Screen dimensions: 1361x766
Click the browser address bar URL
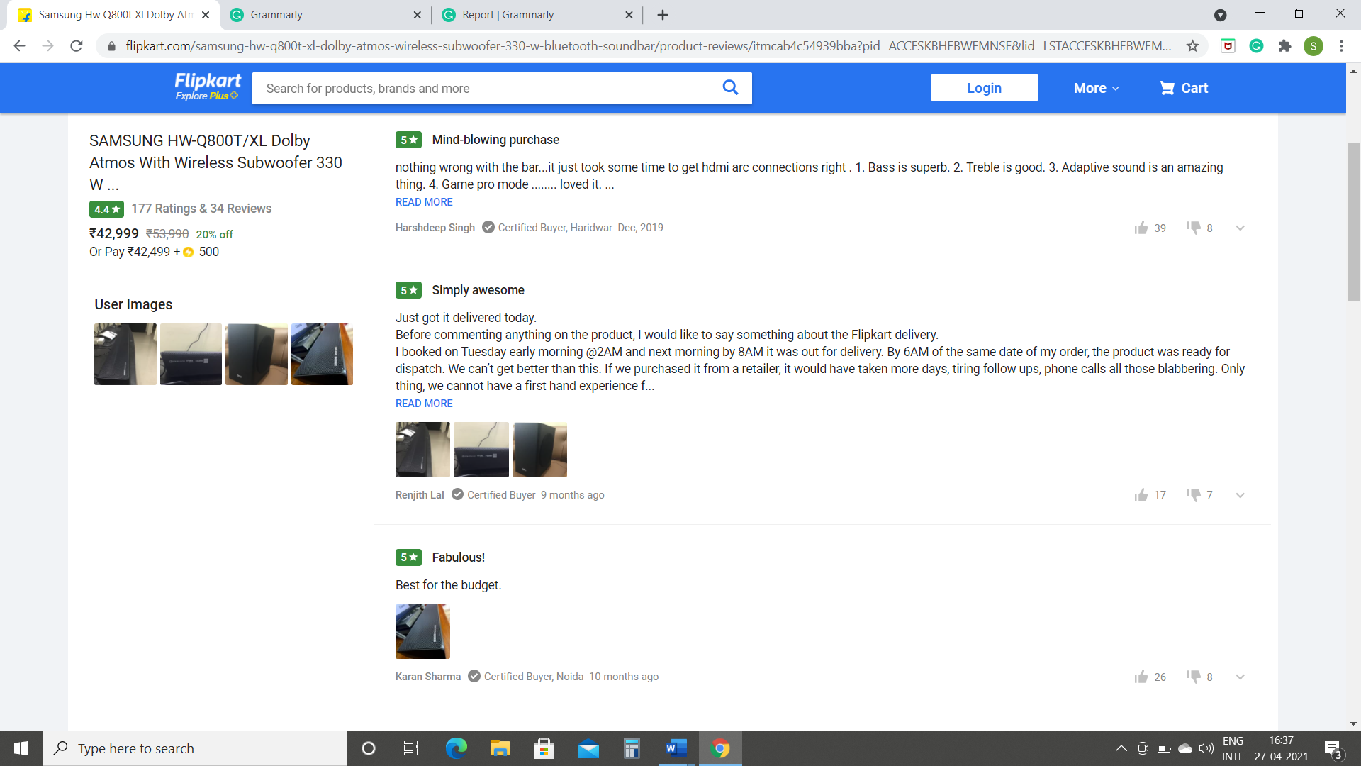pos(648,46)
